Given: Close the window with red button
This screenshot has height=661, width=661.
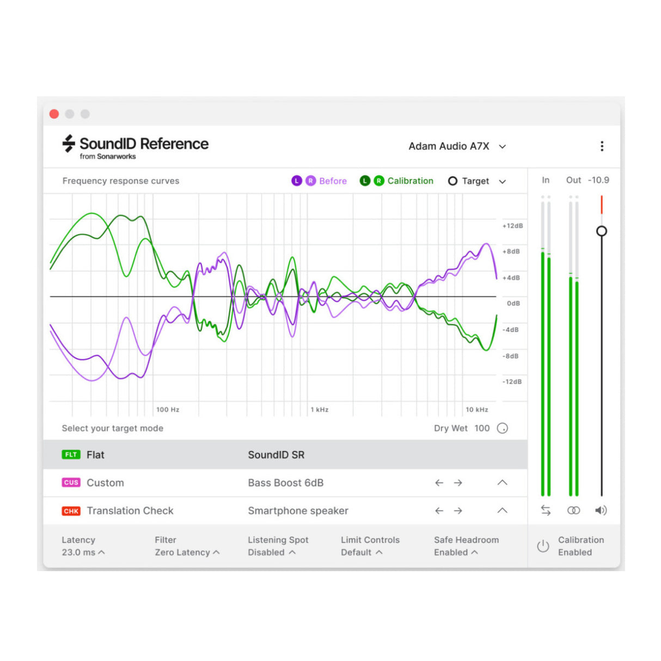Looking at the screenshot, I should (54, 114).
